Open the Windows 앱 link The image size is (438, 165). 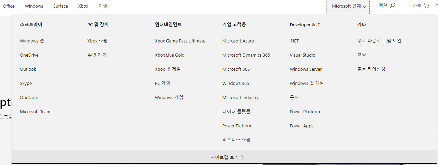(32, 41)
